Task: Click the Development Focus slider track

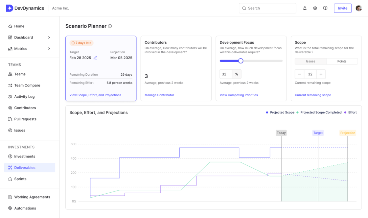Action: tap(251, 61)
